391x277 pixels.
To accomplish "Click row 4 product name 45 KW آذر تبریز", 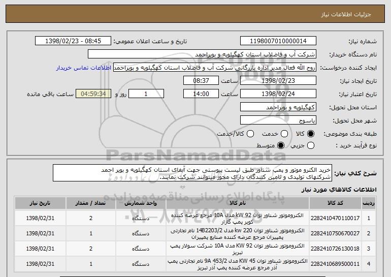I will pos(238,264).
